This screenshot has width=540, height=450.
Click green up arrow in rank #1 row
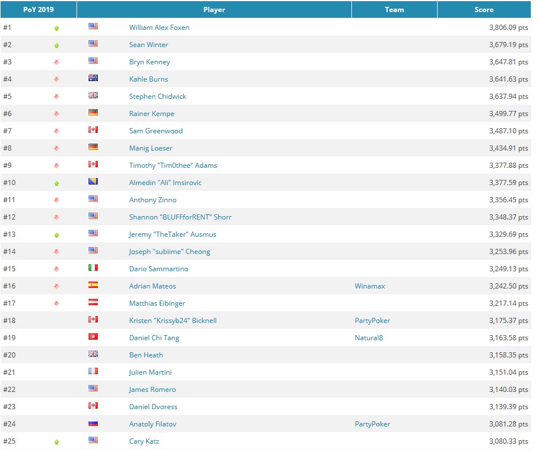click(x=56, y=28)
